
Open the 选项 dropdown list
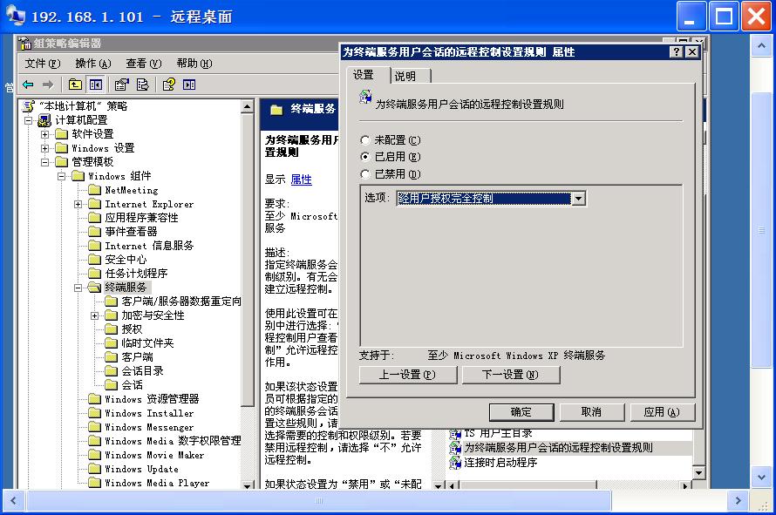tap(578, 199)
